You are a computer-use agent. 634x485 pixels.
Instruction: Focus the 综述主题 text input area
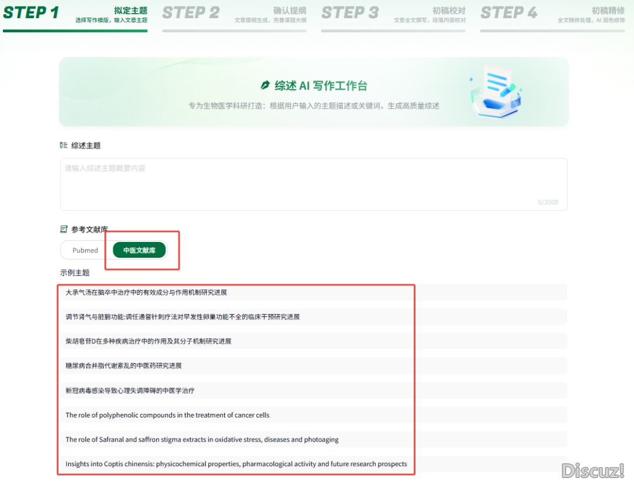point(313,184)
